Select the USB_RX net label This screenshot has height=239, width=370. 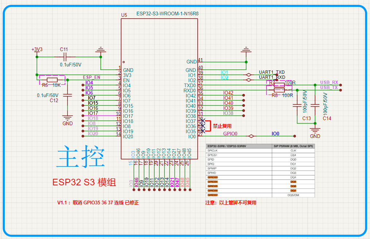(x=329, y=82)
